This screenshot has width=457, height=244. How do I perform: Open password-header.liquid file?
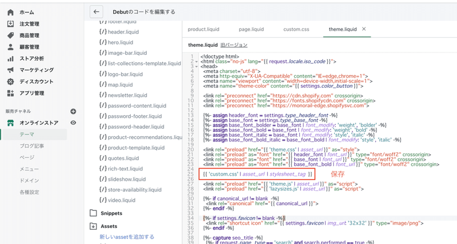coord(136,127)
